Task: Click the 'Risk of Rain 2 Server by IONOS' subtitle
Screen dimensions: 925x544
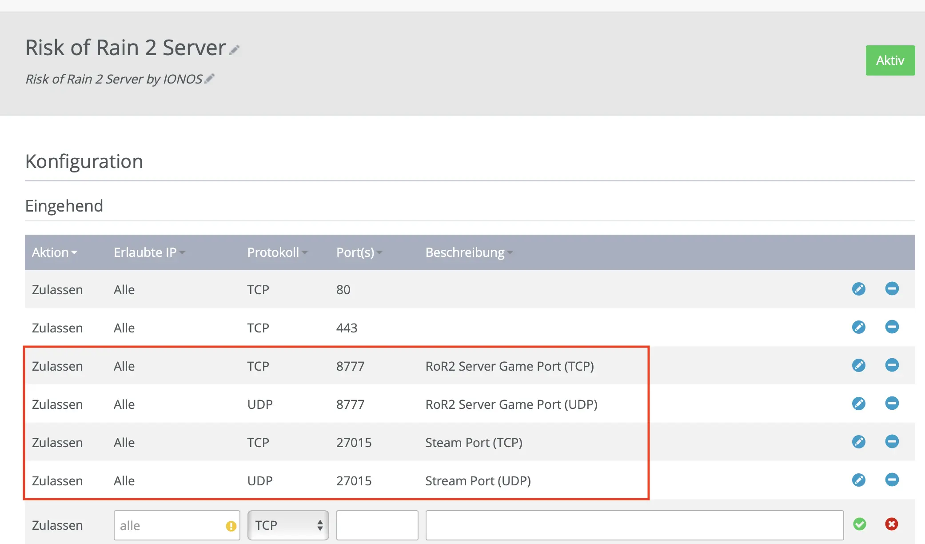Action: coord(114,79)
